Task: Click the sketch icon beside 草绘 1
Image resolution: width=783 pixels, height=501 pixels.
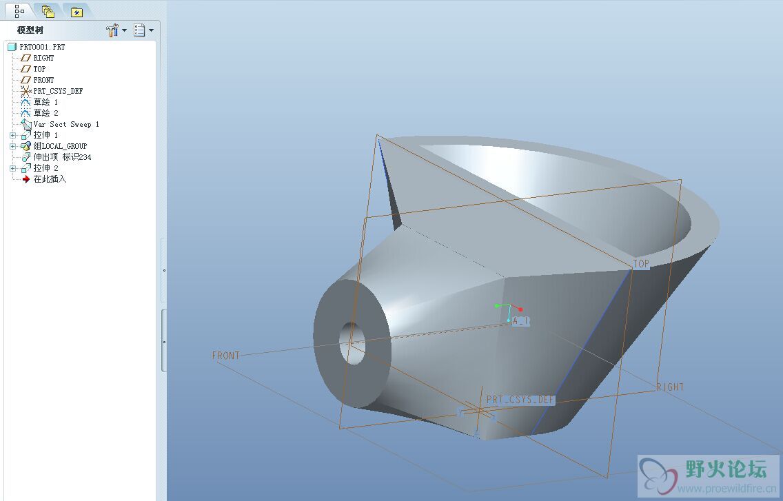Action: [26, 102]
